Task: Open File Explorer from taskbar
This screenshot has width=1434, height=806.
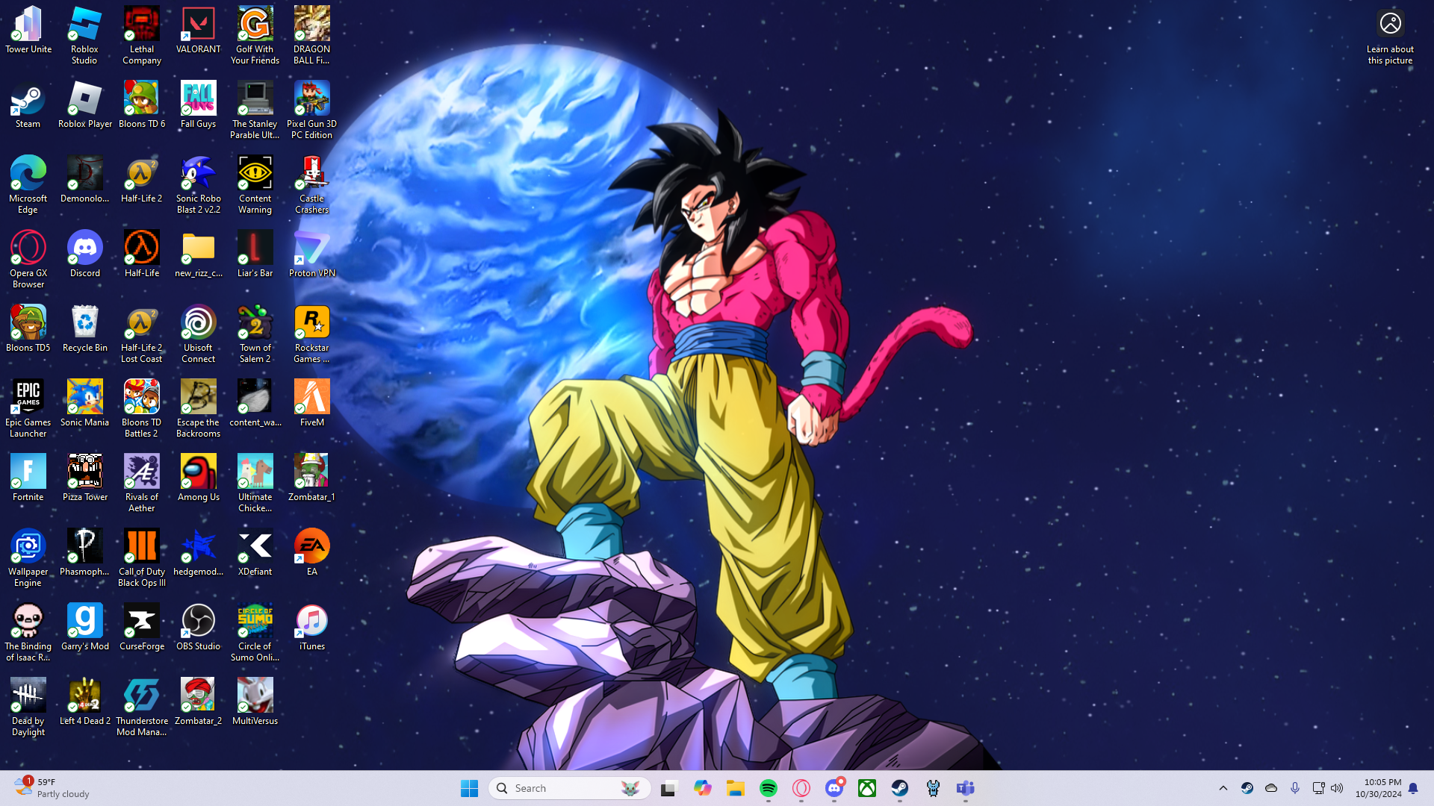Action: pyautogui.click(x=736, y=788)
